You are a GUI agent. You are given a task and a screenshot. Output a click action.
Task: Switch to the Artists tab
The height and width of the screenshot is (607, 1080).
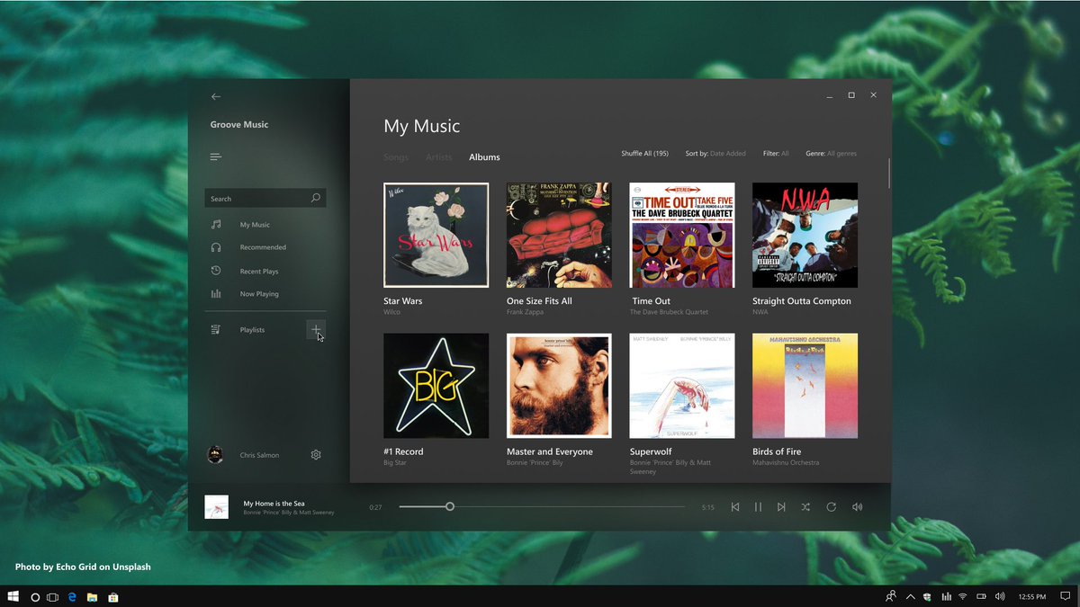[438, 157]
